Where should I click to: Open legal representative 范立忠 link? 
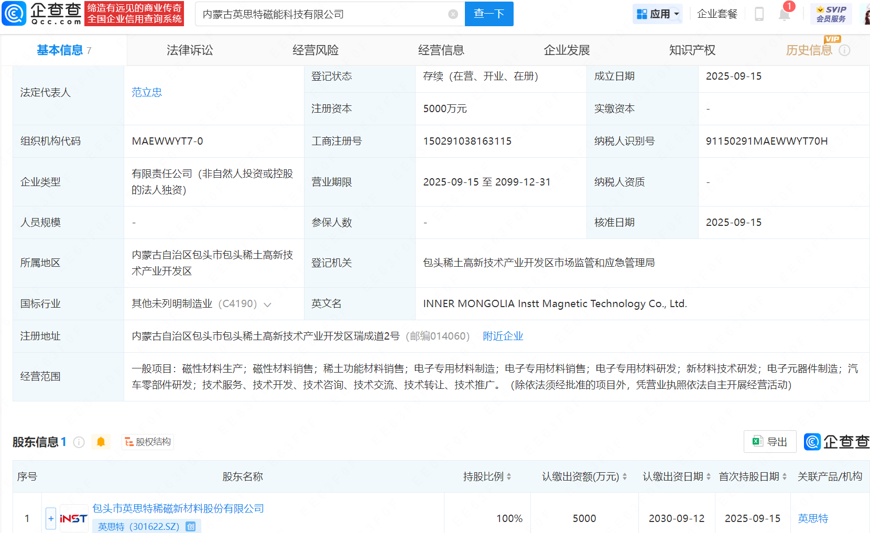[x=147, y=92]
